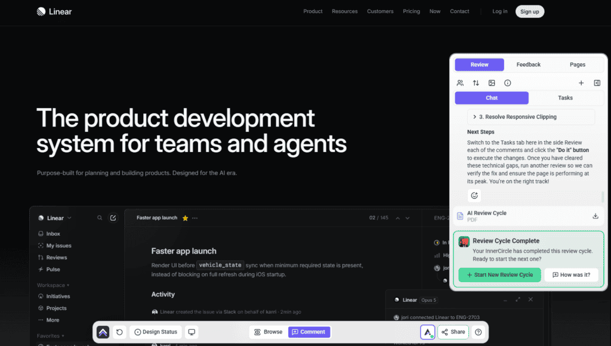Open the reviewers people icon
This screenshot has width=611, height=346.
pos(460,83)
